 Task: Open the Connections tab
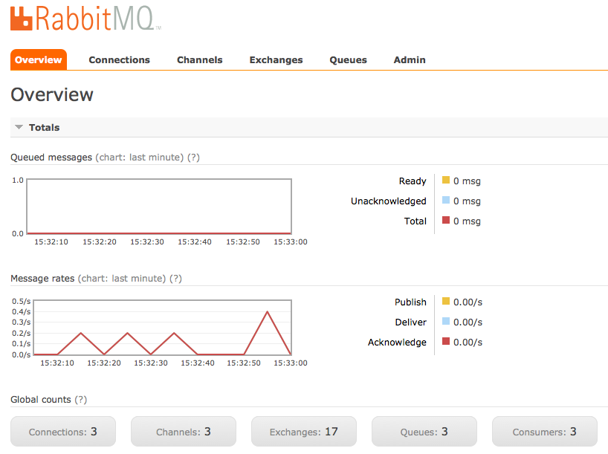(x=119, y=60)
